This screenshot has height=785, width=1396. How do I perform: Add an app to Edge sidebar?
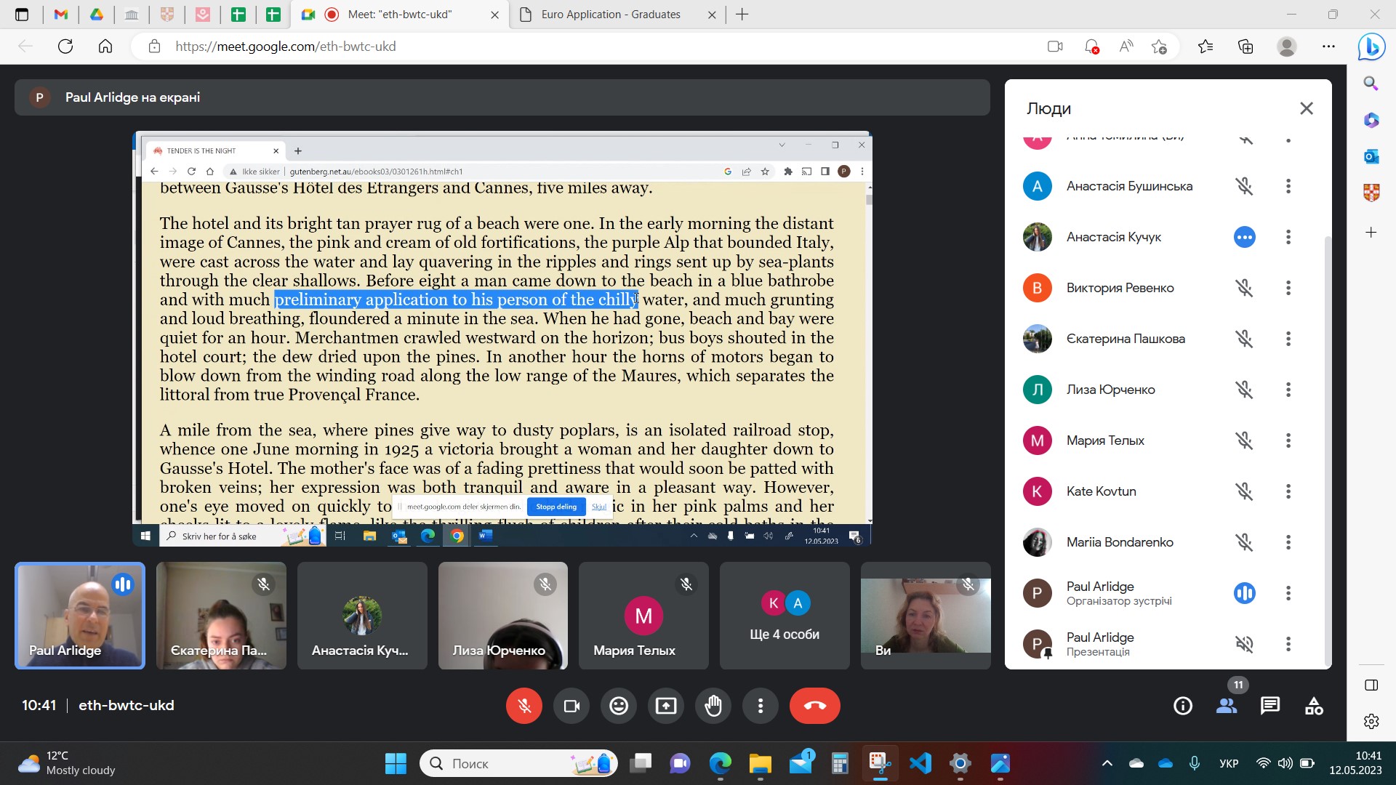(x=1371, y=233)
